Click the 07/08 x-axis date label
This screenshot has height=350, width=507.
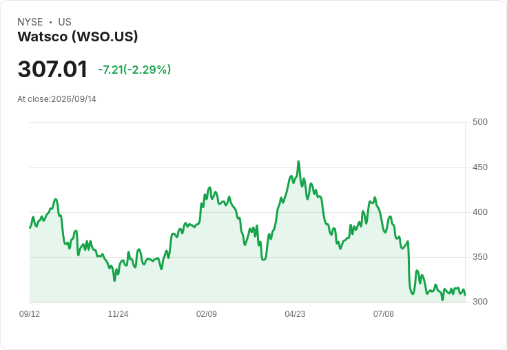pos(384,313)
